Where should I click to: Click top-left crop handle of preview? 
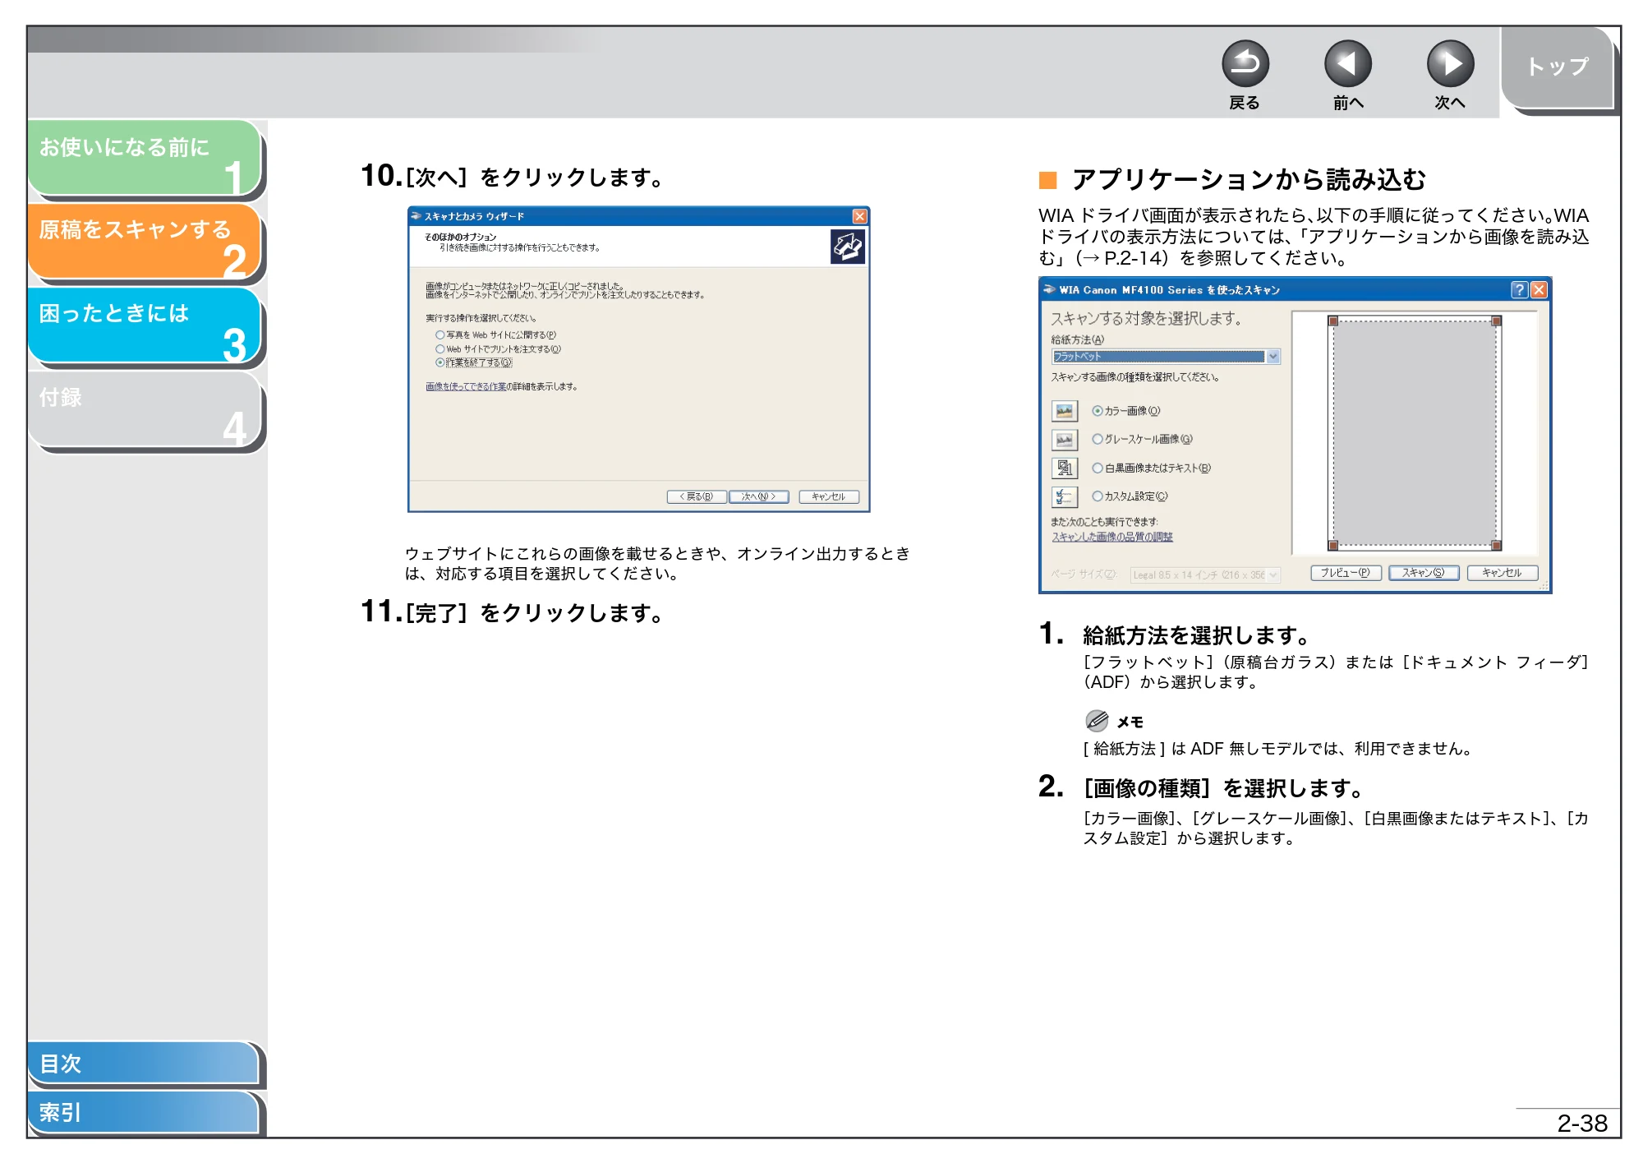point(1333,321)
